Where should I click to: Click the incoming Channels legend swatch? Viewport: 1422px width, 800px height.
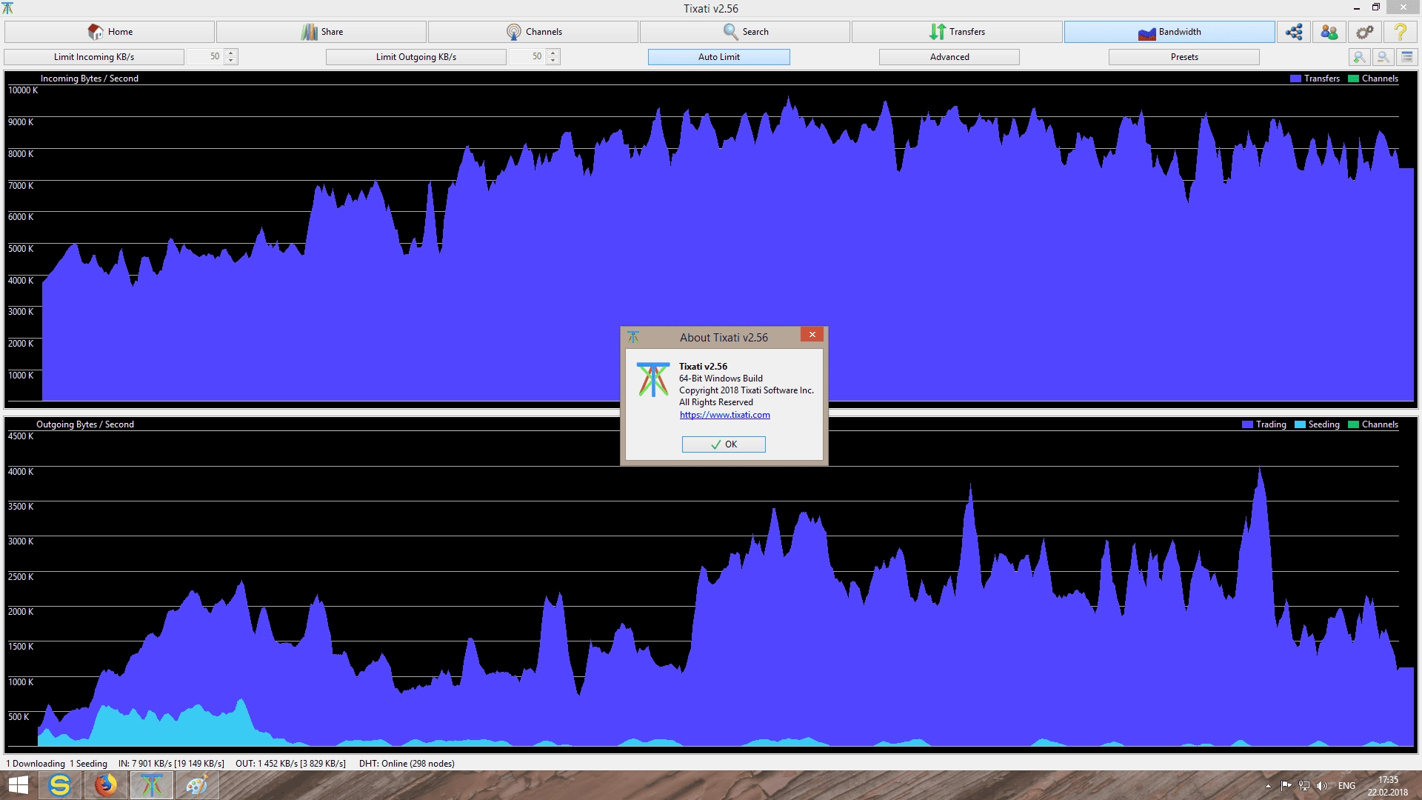(x=1353, y=79)
